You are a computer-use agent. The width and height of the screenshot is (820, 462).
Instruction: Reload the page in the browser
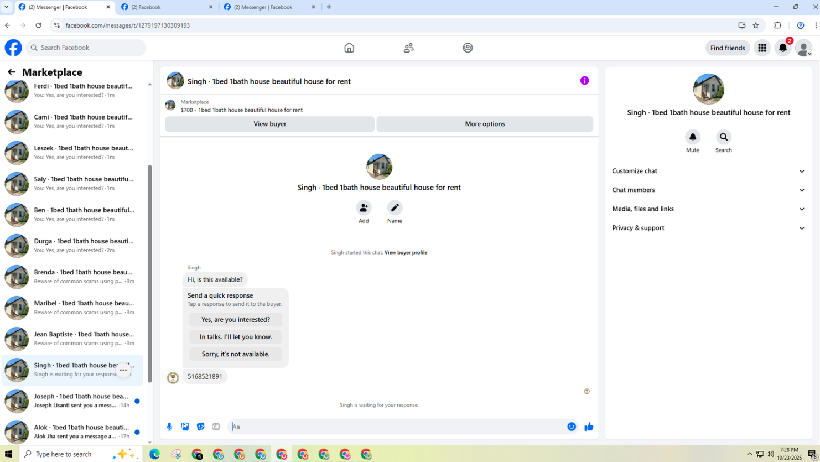(x=38, y=25)
